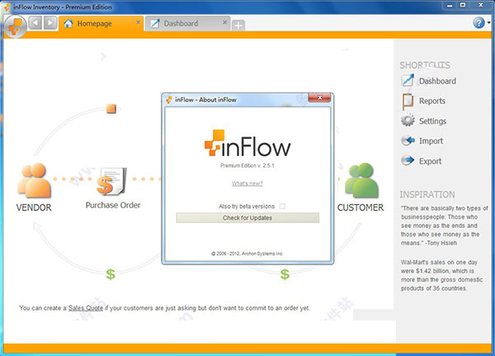Click the SHORTCUTS heading
Viewport: 495px width, 356px height.
click(x=425, y=65)
